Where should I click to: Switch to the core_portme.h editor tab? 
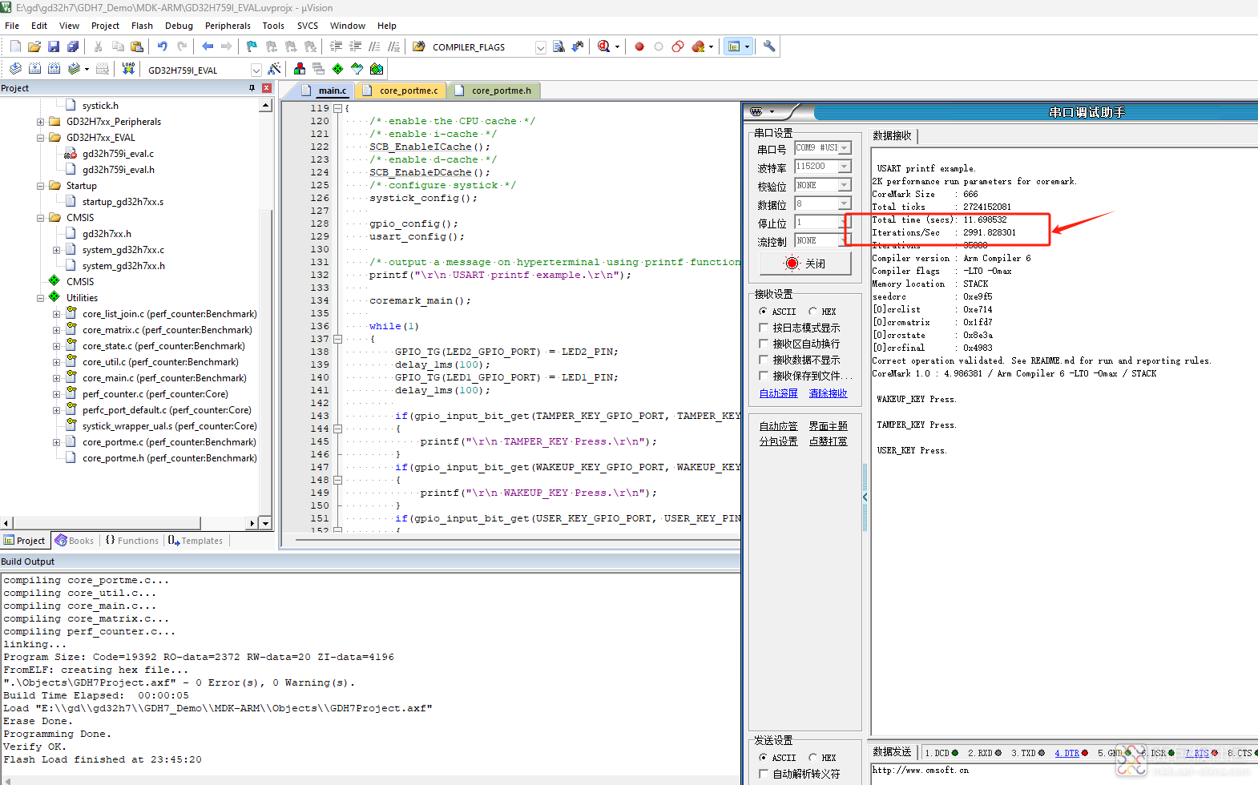(494, 91)
